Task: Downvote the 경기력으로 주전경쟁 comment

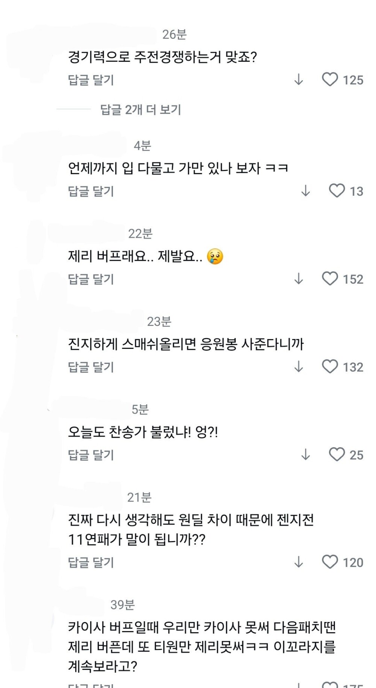Action: [x=299, y=80]
